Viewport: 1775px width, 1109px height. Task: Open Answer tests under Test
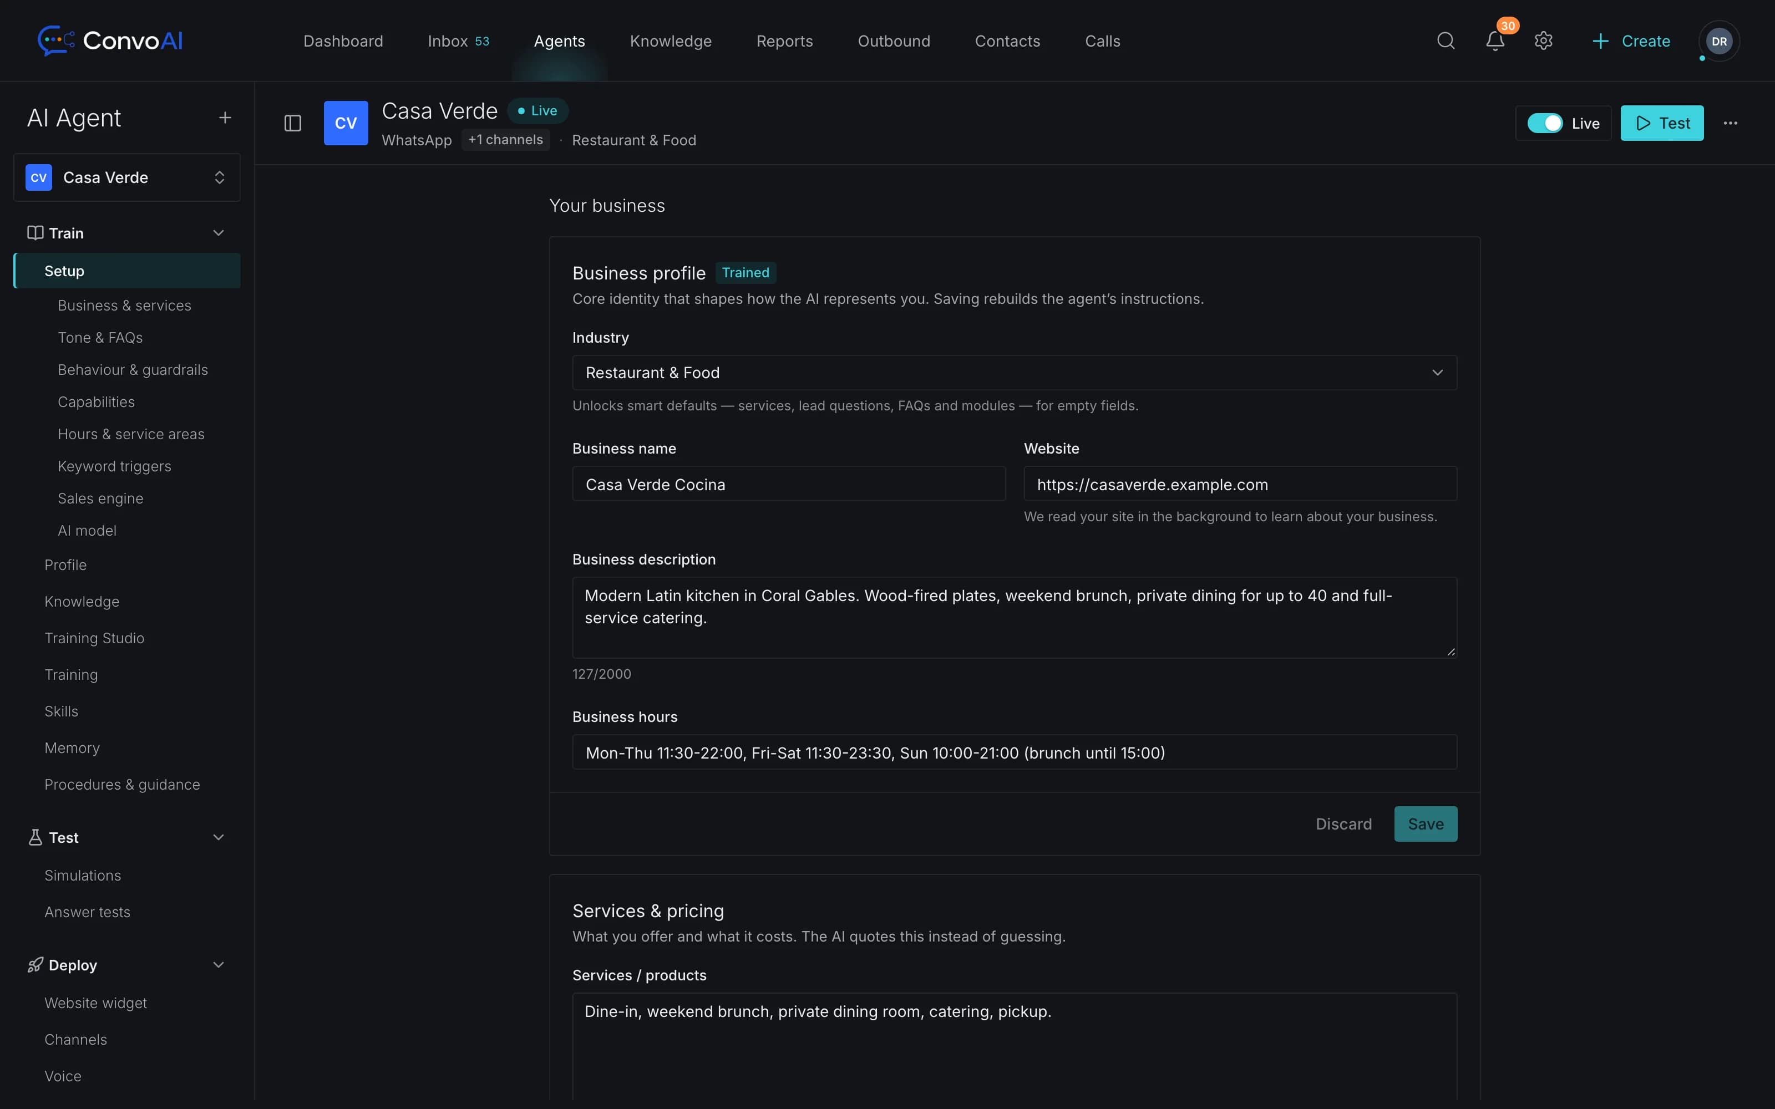(x=87, y=912)
